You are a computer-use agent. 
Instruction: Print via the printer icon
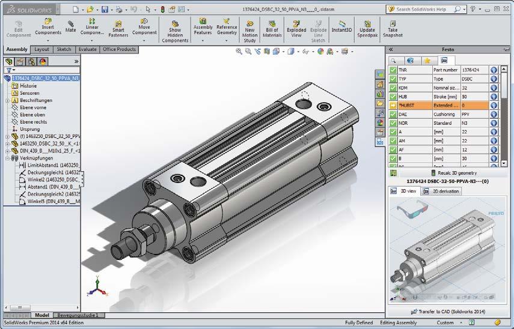click(119, 10)
